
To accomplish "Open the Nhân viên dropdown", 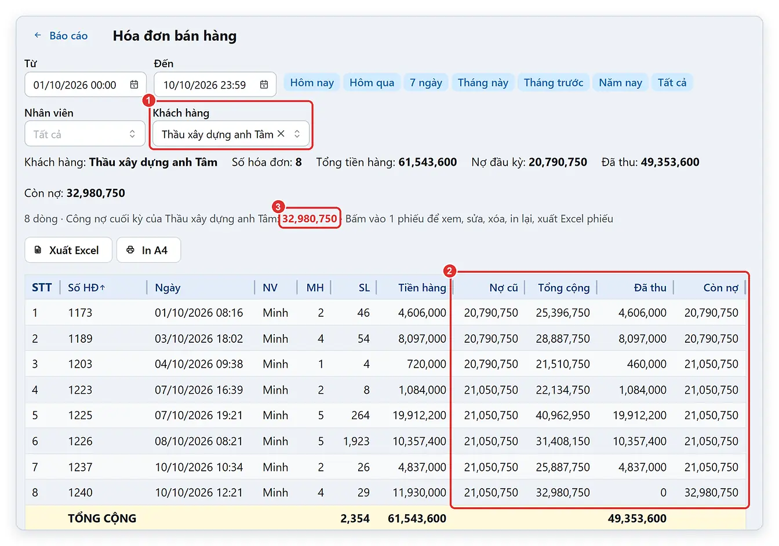I will (x=85, y=134).
